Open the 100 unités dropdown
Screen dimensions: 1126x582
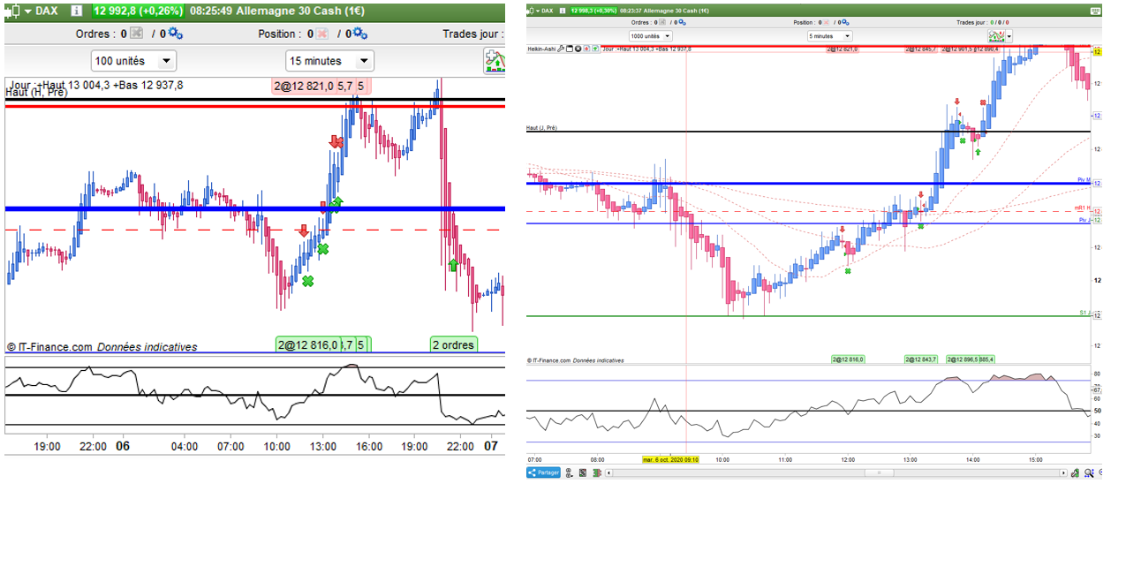(x=134, y=61)
